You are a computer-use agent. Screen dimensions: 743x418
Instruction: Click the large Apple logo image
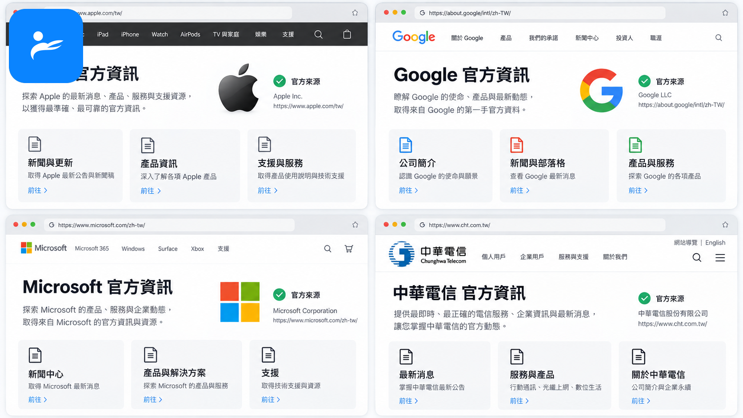(x=239, y=88)
